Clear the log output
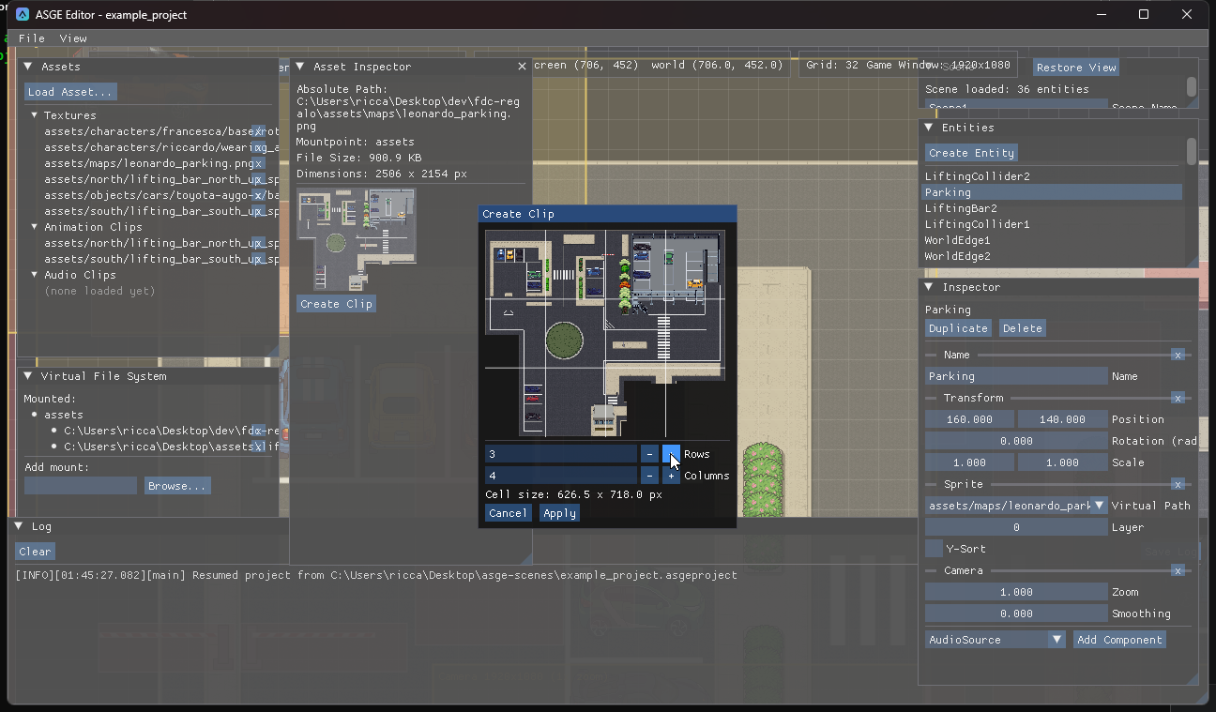This screenshot has height=712, width=1216. click(36, 552)
